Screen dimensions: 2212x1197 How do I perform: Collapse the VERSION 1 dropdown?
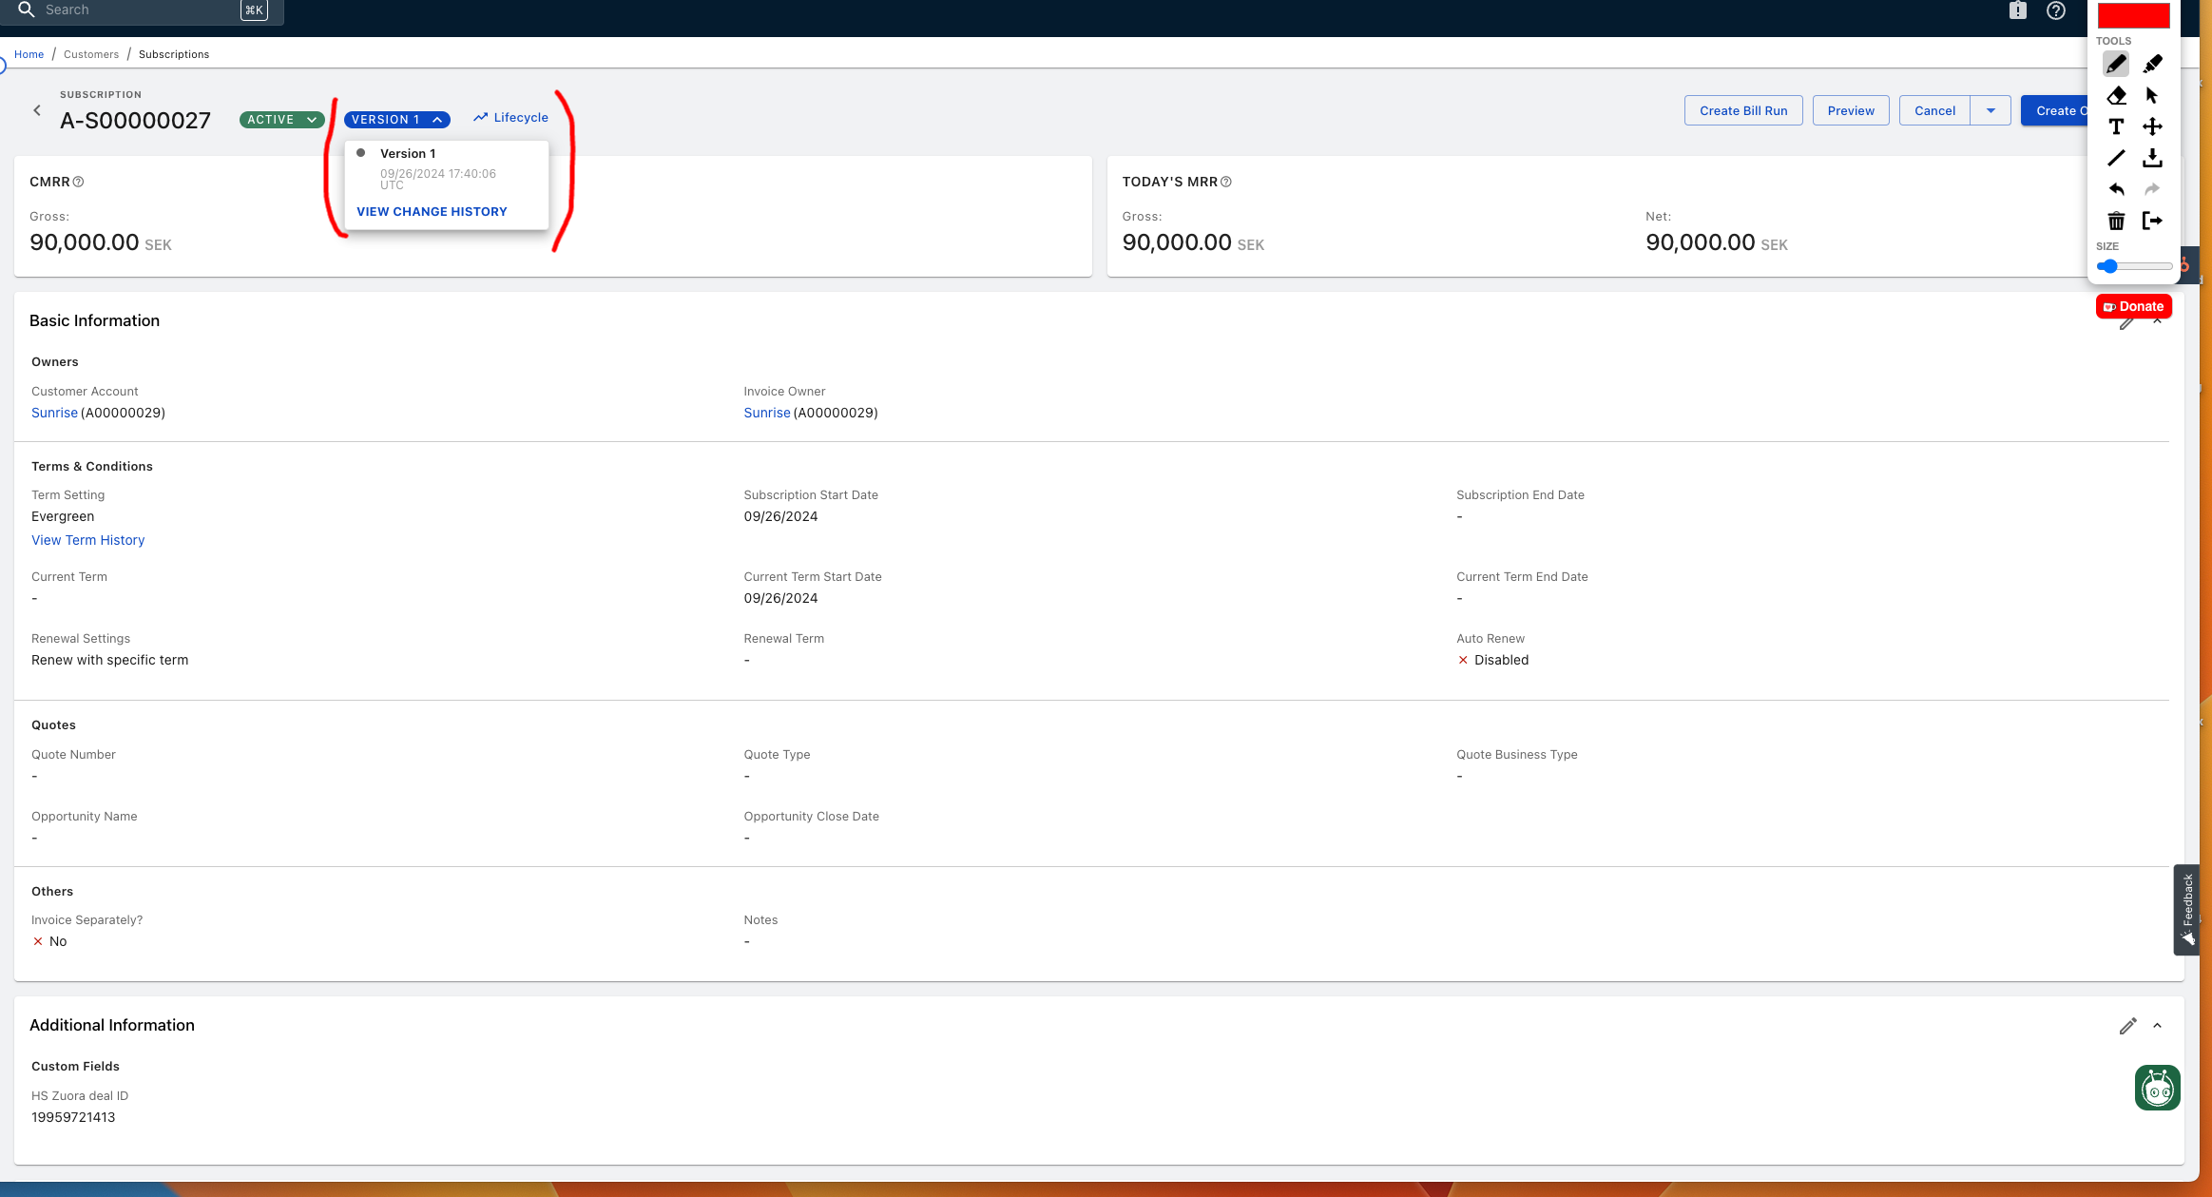click(396, 120)
